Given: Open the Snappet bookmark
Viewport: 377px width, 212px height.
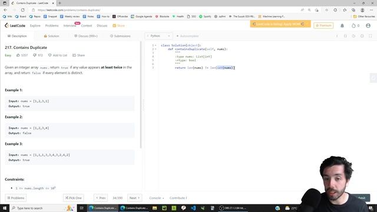Looking at the screenshot, I should tap(50, 16).
